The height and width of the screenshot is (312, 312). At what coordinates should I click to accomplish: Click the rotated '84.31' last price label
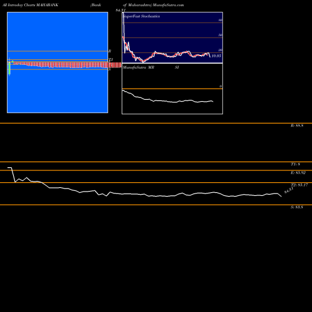pyautogui.click(x=289, y=190)
